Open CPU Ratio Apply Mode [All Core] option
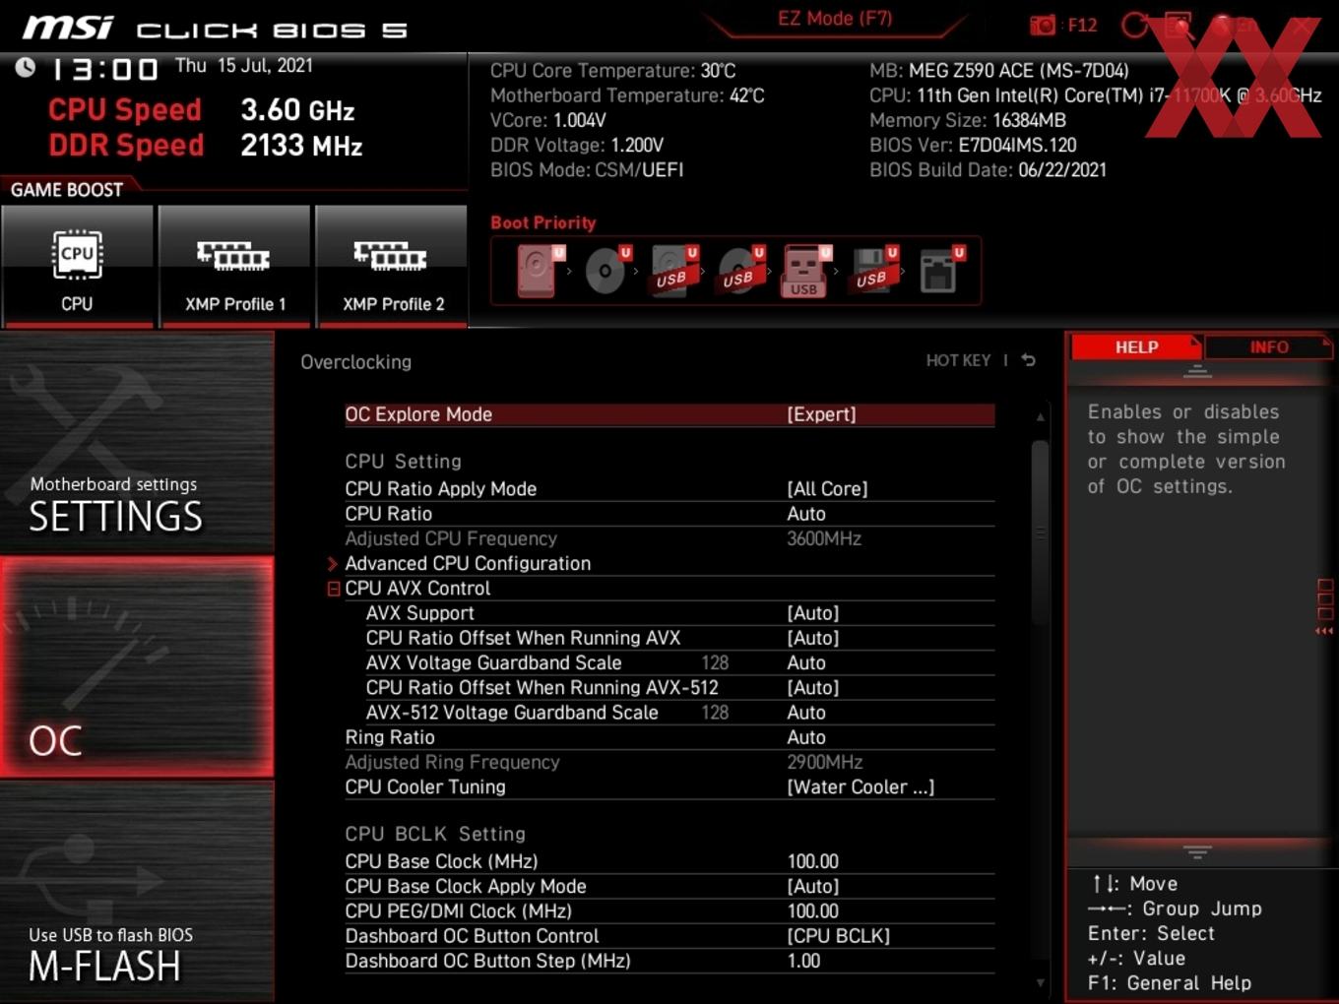1339x1004 pixels. pos(827,488)
